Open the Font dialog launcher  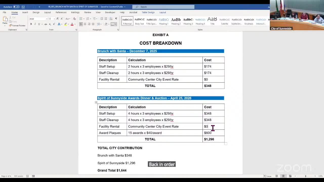76,30
